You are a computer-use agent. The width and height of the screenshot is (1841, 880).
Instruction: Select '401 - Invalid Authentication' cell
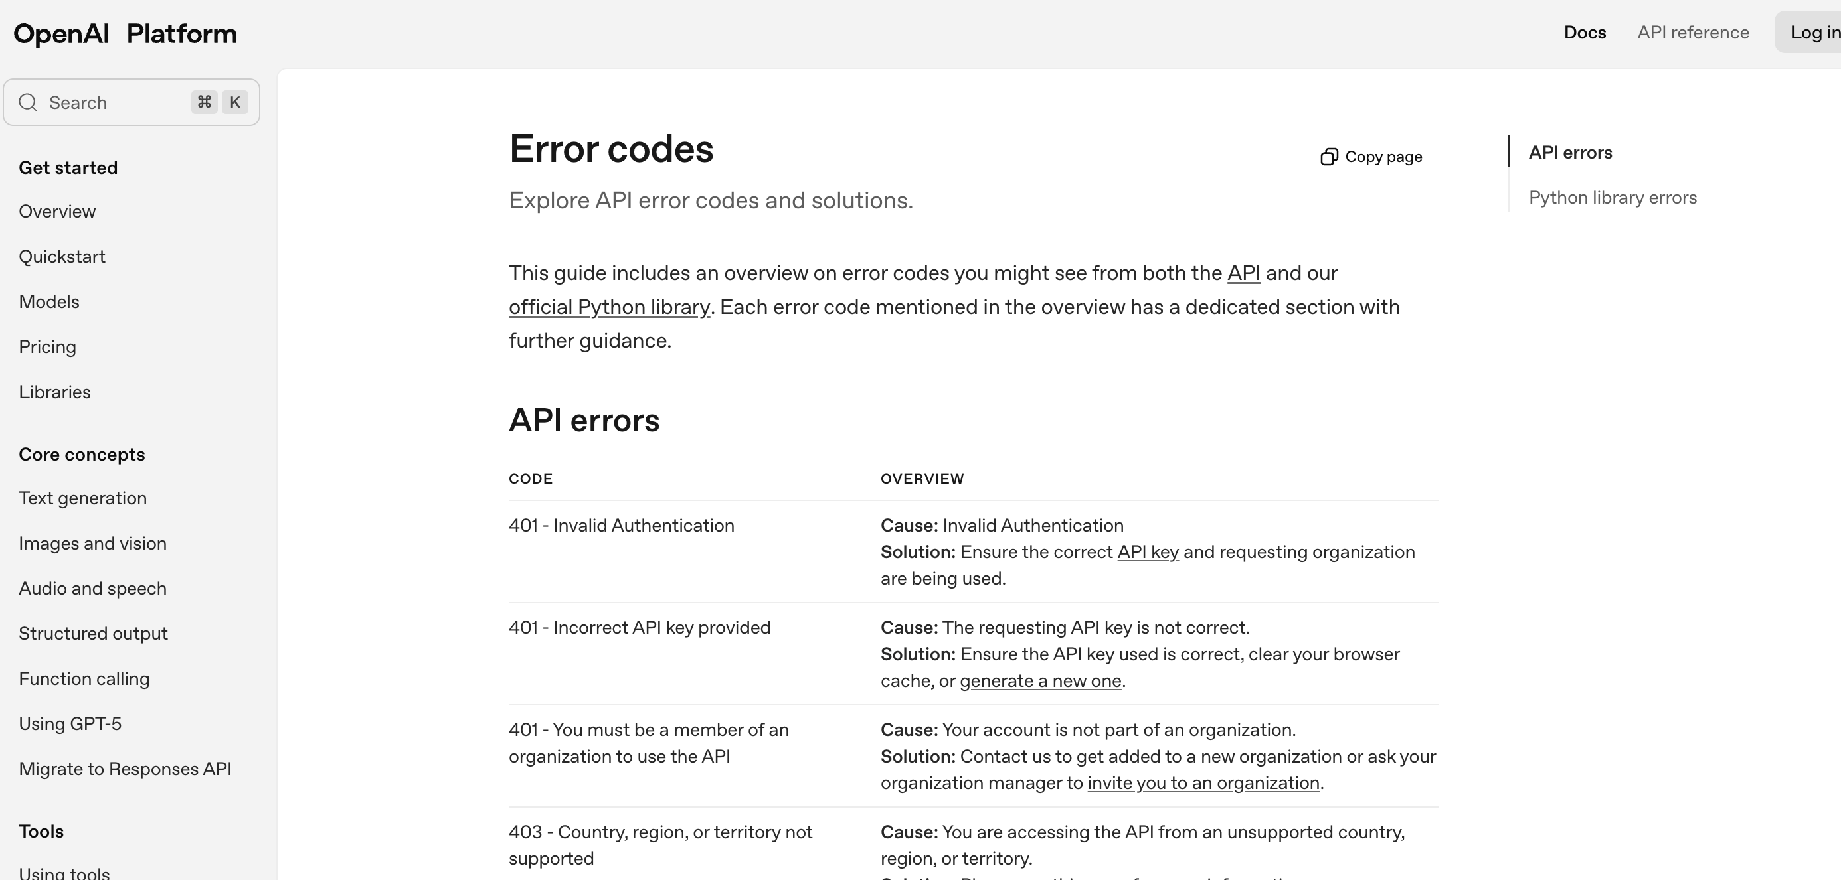[x=621, y=525]
